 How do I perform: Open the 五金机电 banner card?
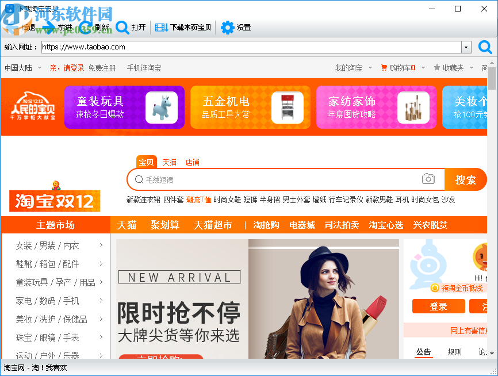point(250,107)
